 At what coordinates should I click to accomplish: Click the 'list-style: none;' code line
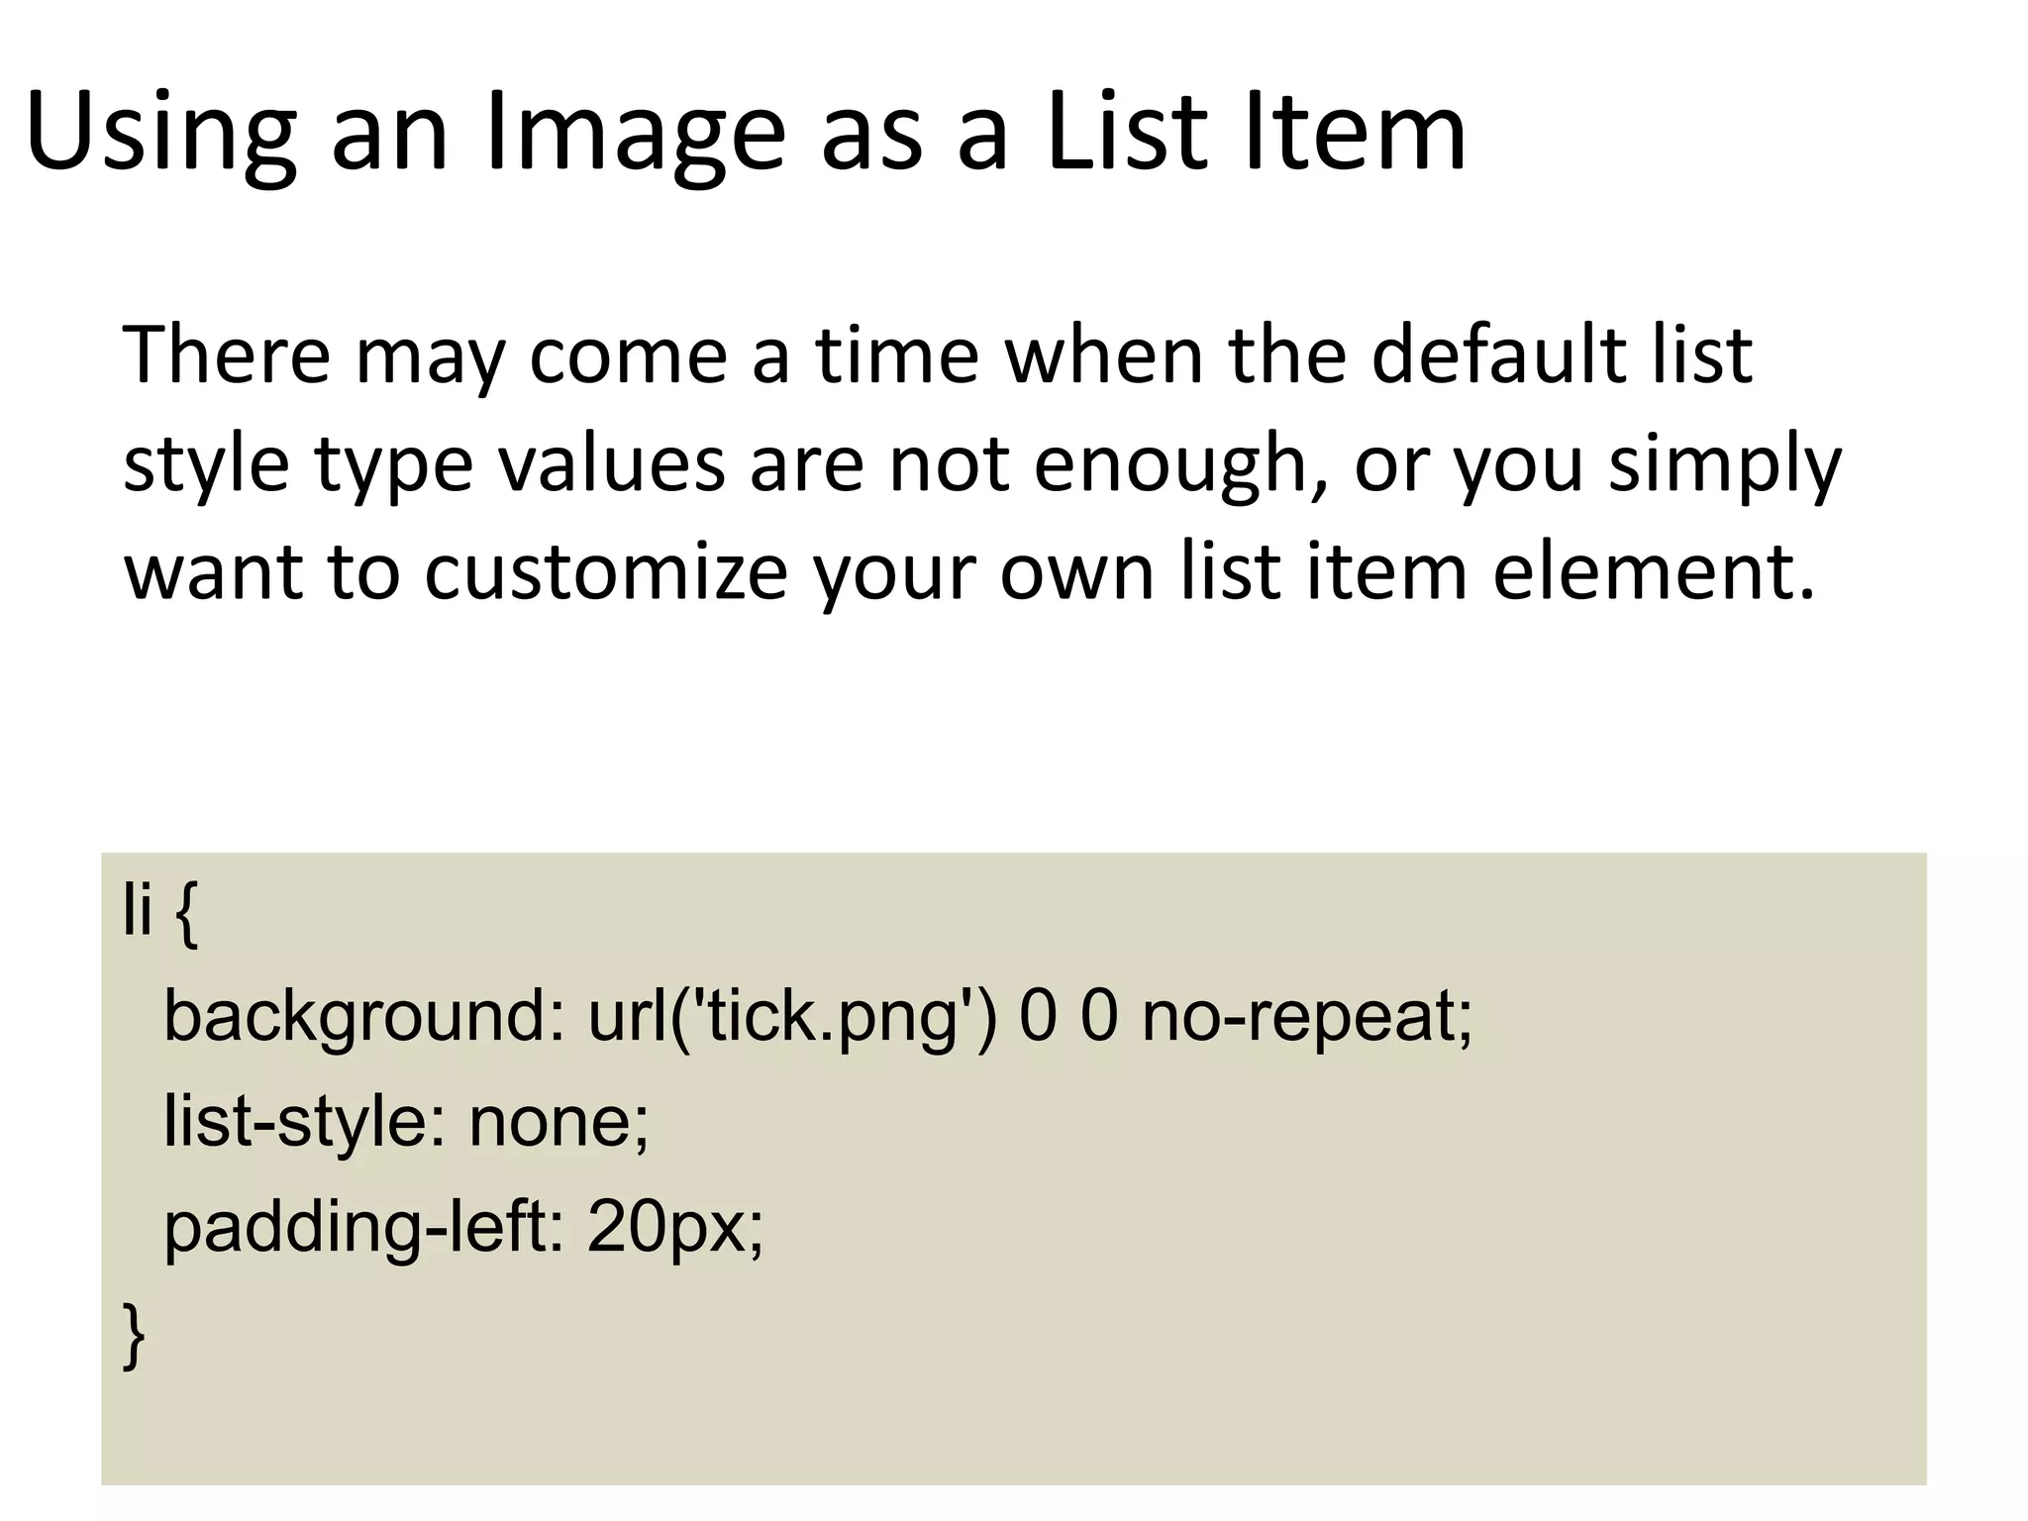coord(406,1122)
